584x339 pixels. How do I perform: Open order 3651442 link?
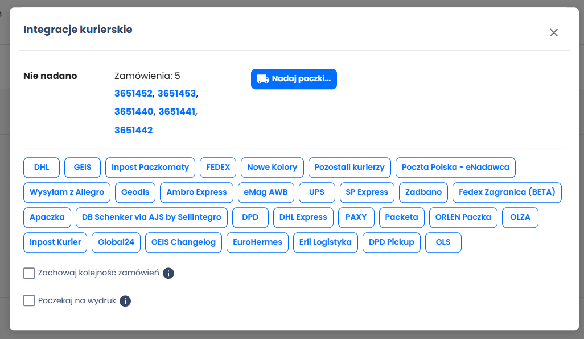133,130
